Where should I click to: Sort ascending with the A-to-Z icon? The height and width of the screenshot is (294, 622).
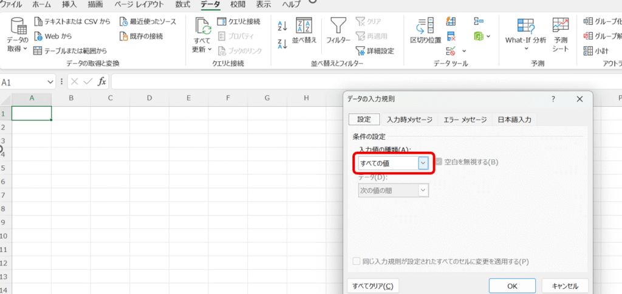(x=282, y=26)
